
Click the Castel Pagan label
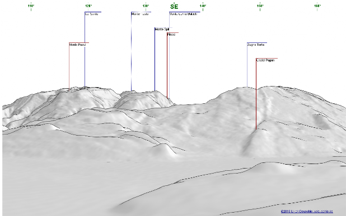[265, 60]
